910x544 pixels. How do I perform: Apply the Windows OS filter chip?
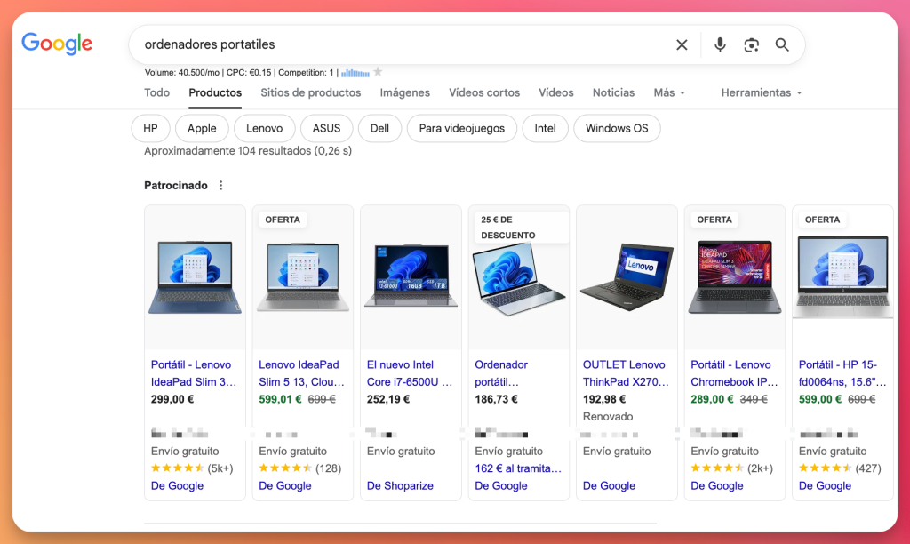pyautogui.click(x=617, y=128)
